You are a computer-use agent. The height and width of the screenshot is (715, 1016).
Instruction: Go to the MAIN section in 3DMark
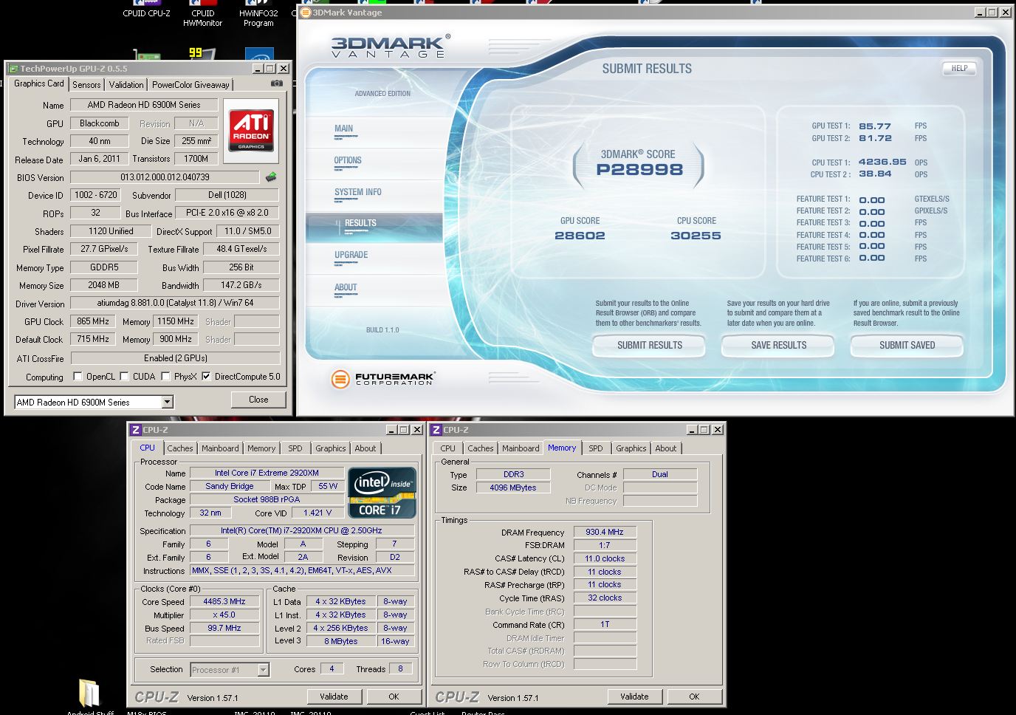tap(343, 129)
